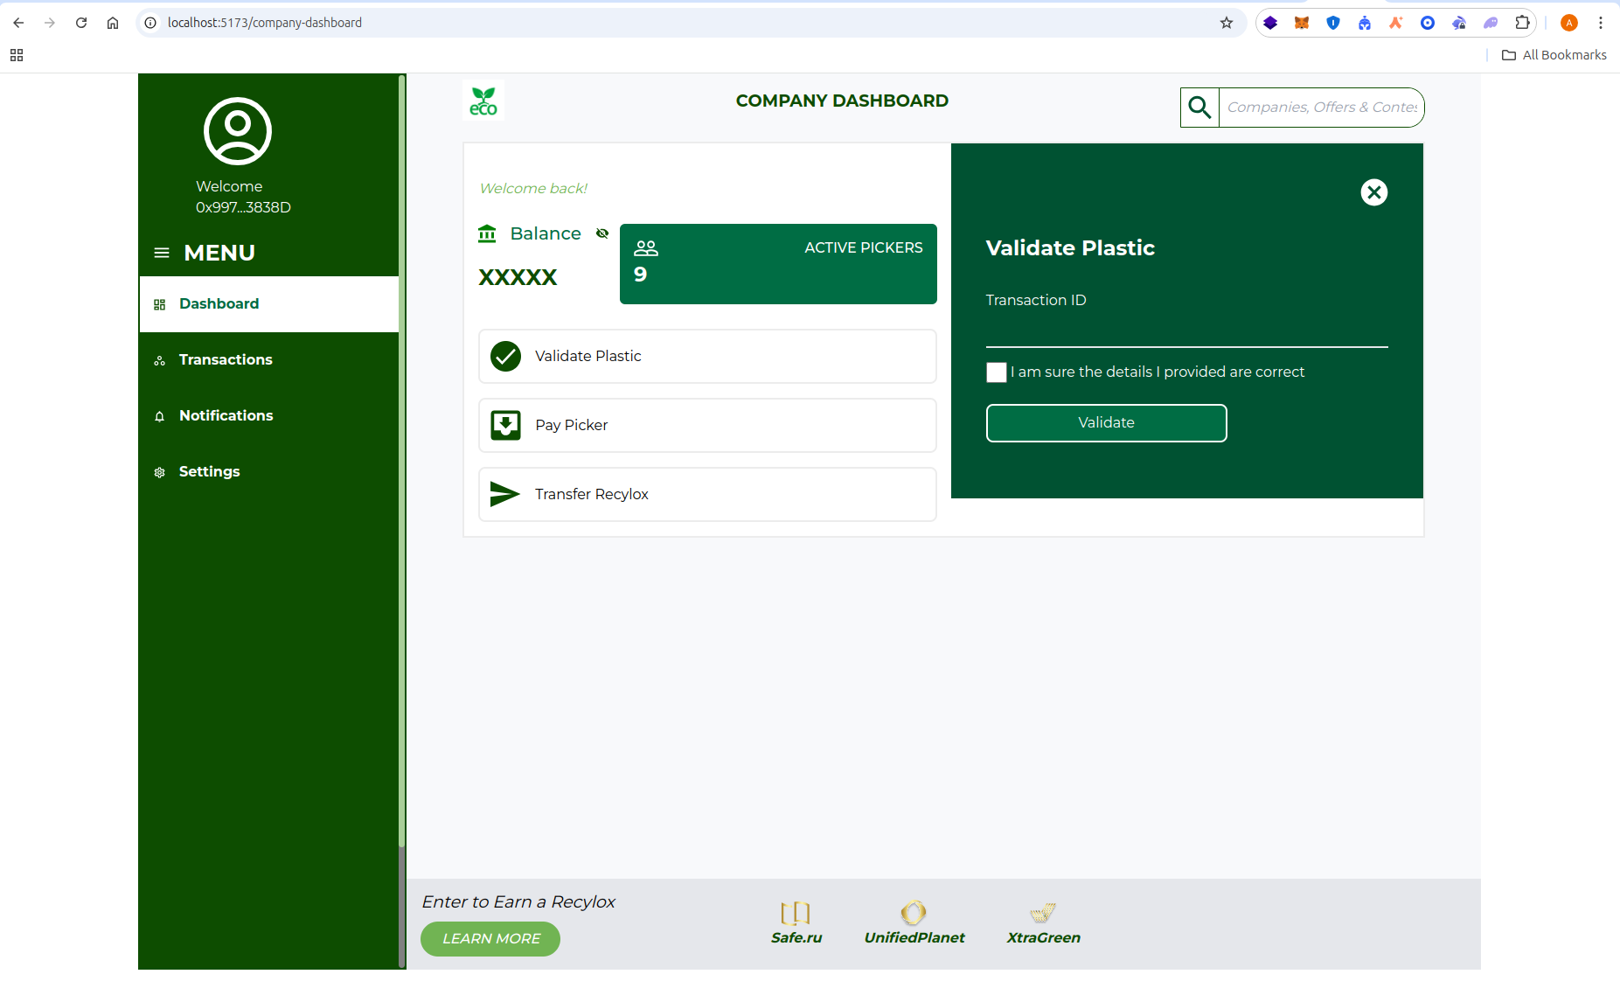
Task: Reload the page with the refresh icon
Action: pos(81,23)
